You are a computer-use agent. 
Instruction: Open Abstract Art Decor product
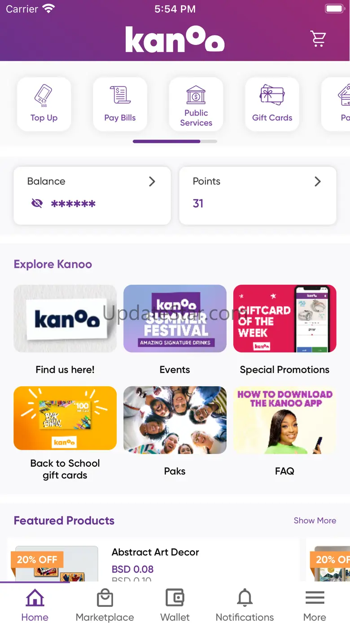pos(155,552)
